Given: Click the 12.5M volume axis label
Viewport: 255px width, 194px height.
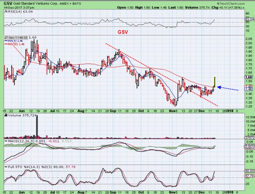Looking at the screenshot, I should pyautogui.click(x=250, y=117).
